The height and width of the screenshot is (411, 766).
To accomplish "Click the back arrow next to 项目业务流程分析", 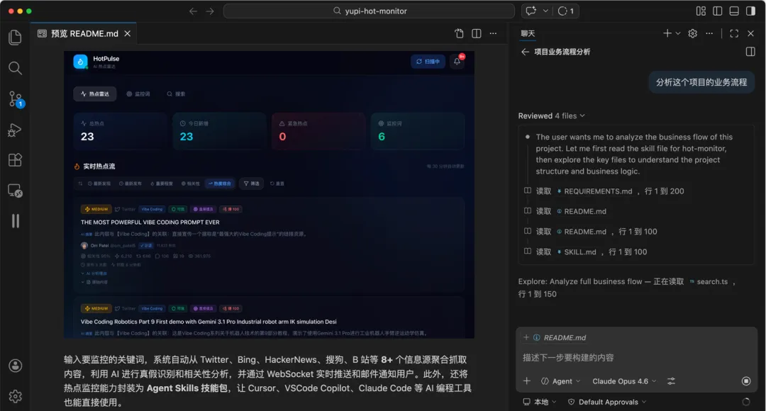I will point(523,52).
